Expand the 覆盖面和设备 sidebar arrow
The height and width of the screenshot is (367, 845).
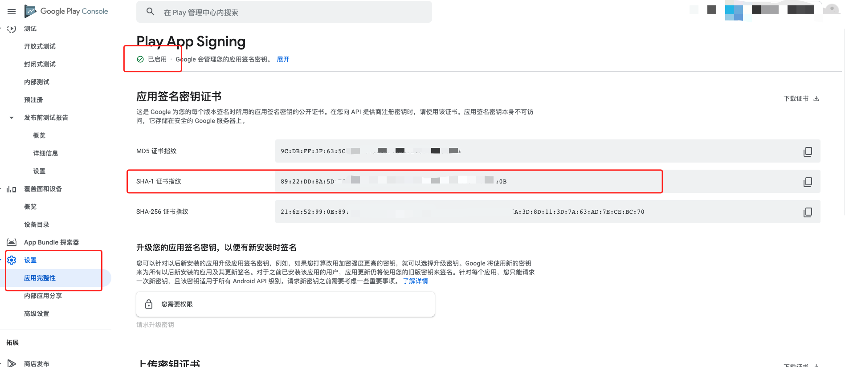click(x=1, y=189)
